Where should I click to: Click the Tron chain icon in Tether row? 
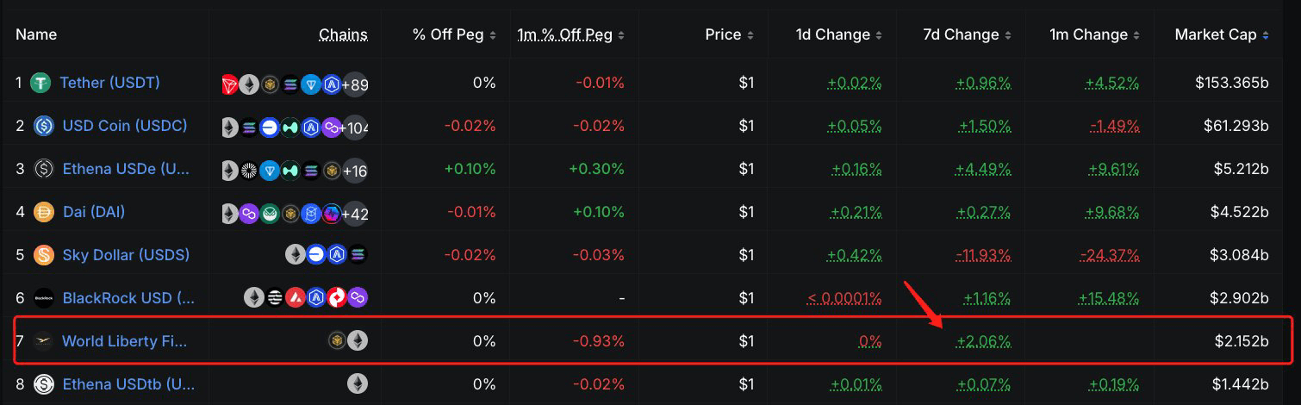(x=231, y=84)
